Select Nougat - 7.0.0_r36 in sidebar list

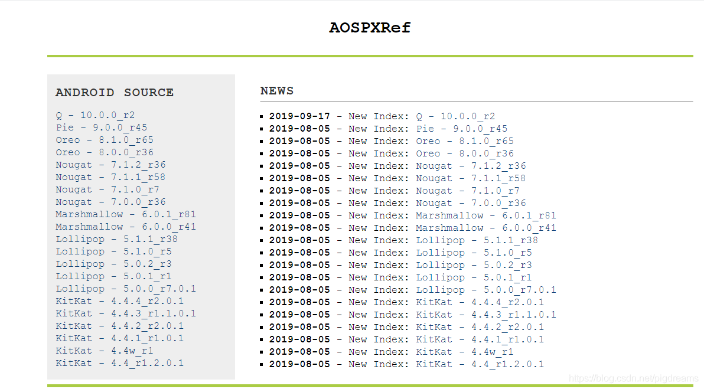click(110, 202)
